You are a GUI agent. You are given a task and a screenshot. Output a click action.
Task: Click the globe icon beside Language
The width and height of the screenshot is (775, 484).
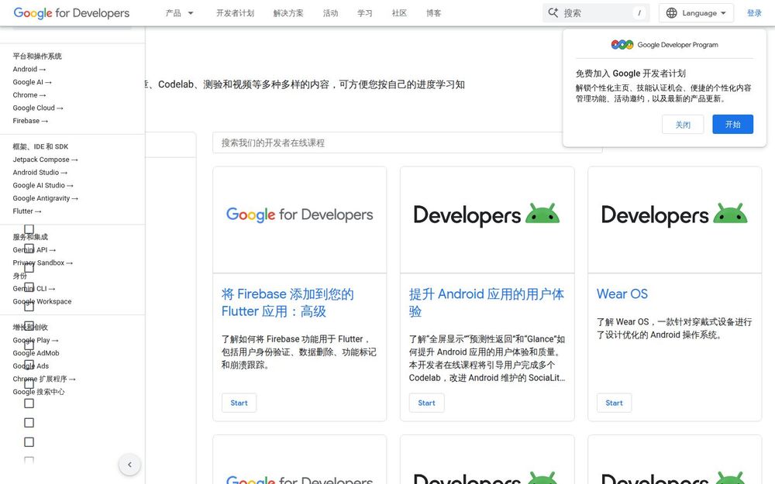tap(671, 13)
